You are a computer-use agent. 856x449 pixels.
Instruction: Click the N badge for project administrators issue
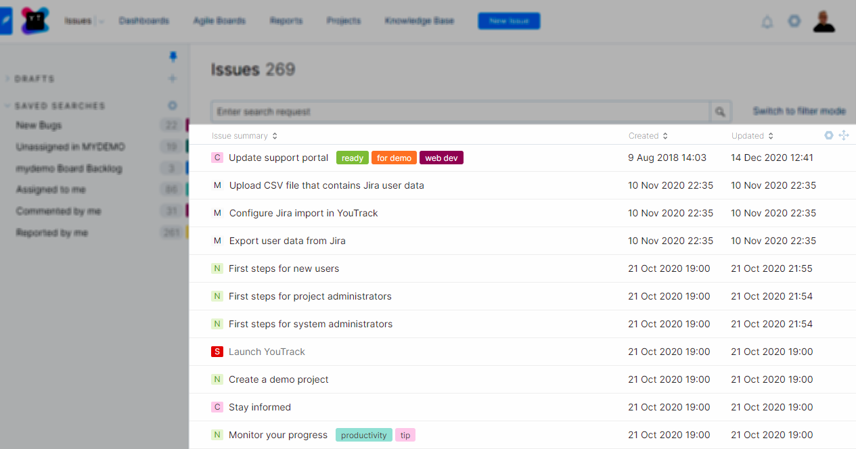click(x=217, y=296)
